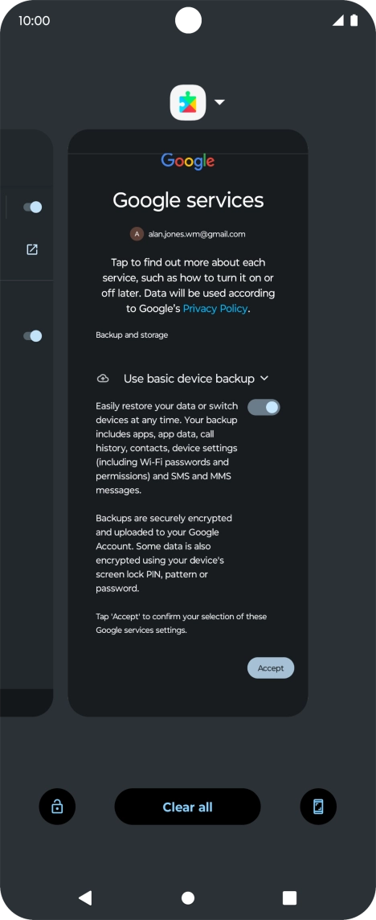Image resolution: width=376 pixels, height=920 pixels.
Task: Tap the Accept button
Action: [271, 667]
